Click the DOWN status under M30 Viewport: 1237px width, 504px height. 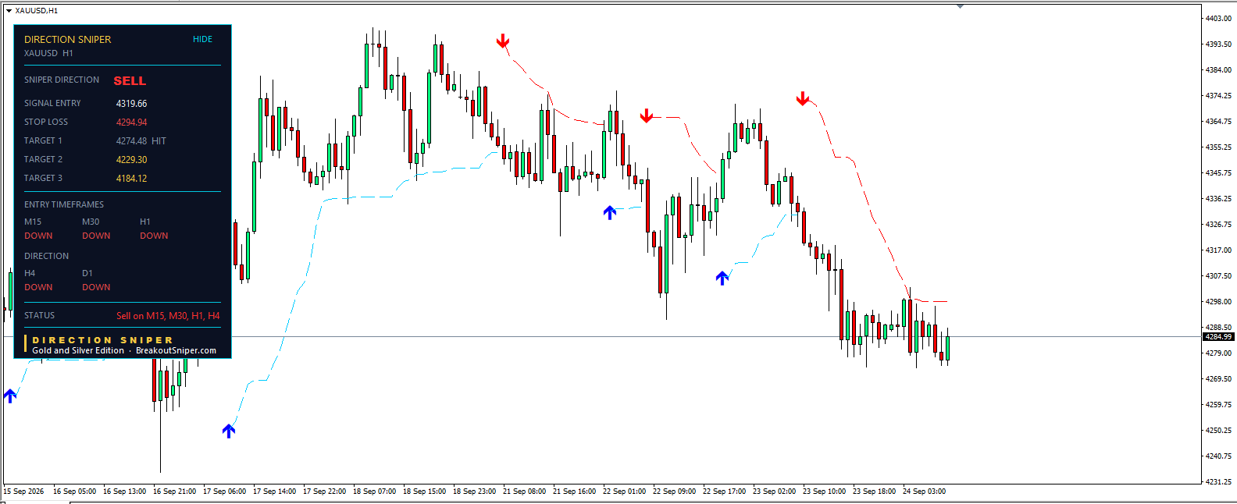(x=96, y=236)
